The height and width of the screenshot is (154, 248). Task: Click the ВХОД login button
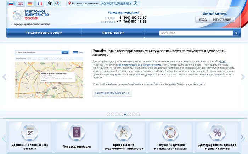pyautogui.click(x=203, y=20)
